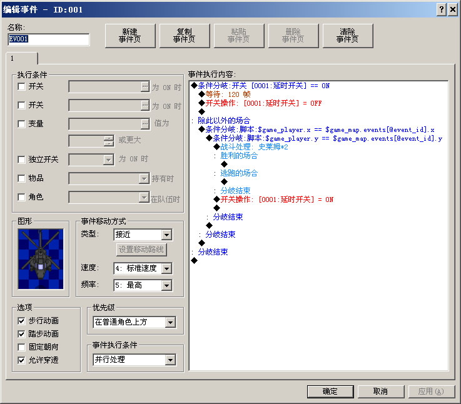Toggle the 固定朝向 option
Image resolution: width=461 pixels, height=404 pixels.
click(x=21, y=347)
